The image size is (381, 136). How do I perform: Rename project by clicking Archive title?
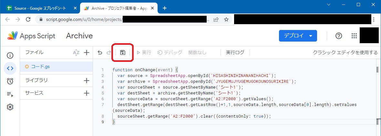(79, 36)
